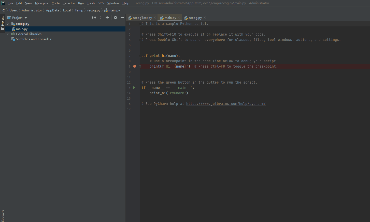This screenshot has height=222, width=370.
Task: Select main.py in the project tree
Action: click(x=65, y=29)
